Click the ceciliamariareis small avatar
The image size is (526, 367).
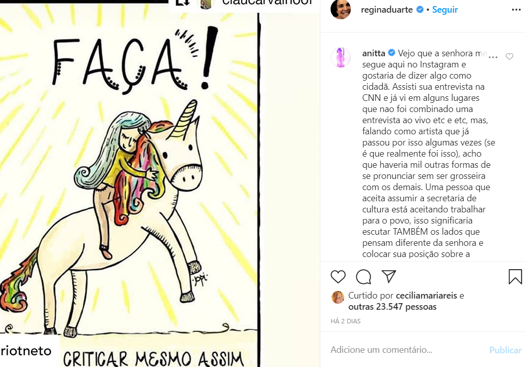[338, 297]
